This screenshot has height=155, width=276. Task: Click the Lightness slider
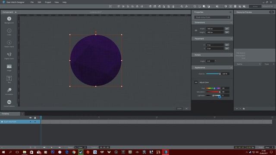(213, 96)
